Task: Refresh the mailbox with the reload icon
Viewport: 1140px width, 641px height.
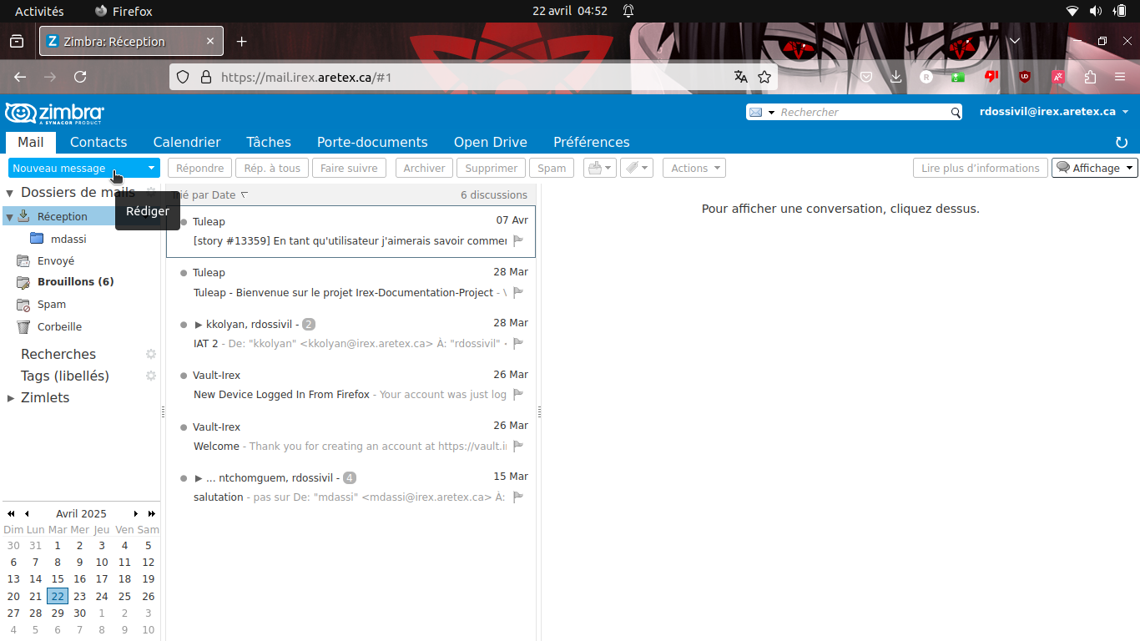Action: tap(1122, 143)
